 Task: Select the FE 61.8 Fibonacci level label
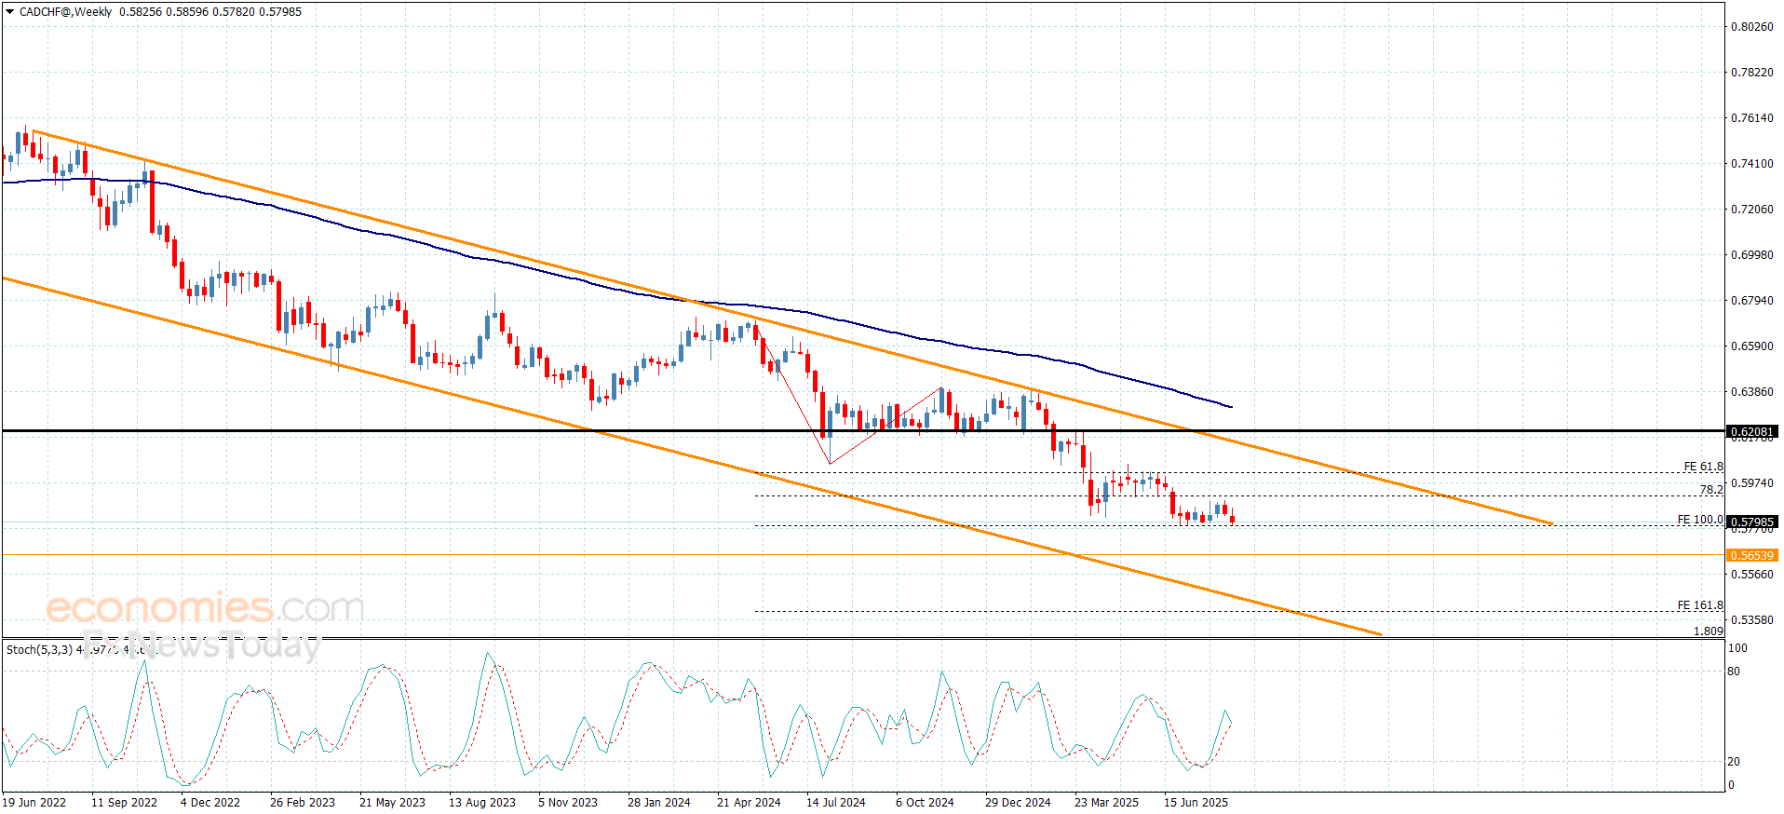coord(1703,467)
